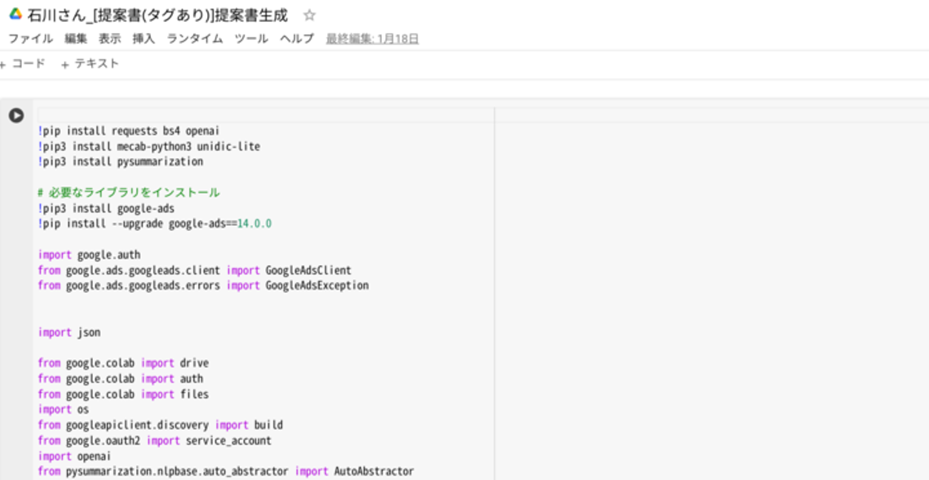The width and height of the screenshot is (929, 480).
Task: Click the line "from google.colab import auth"
Action: 120,379
